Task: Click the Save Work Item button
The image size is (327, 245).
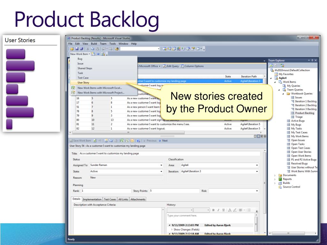Action: pos(80,141)
